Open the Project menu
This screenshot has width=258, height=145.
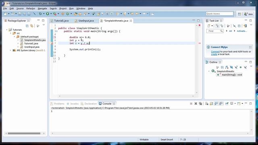pyautogui.click(x=63, y=8)
